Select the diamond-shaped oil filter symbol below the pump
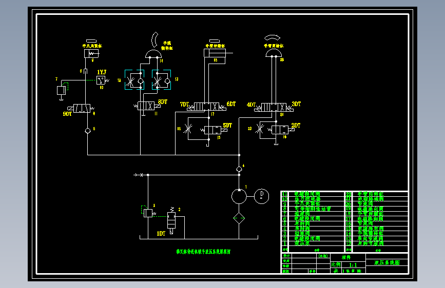 point(239,218)
